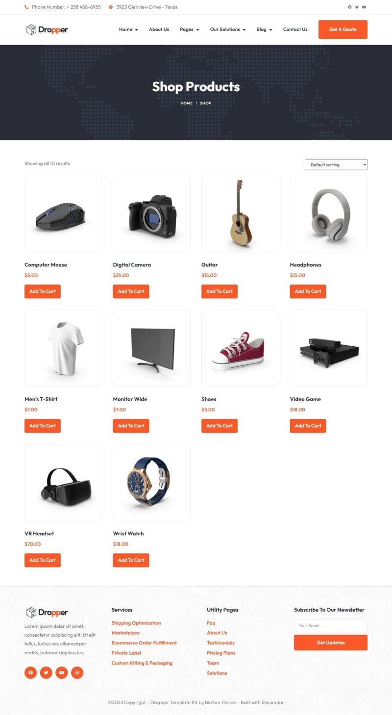This screenshot has width=392, height=715.
Task: Open the Contact Us menu item
Action: pos(295,29)
